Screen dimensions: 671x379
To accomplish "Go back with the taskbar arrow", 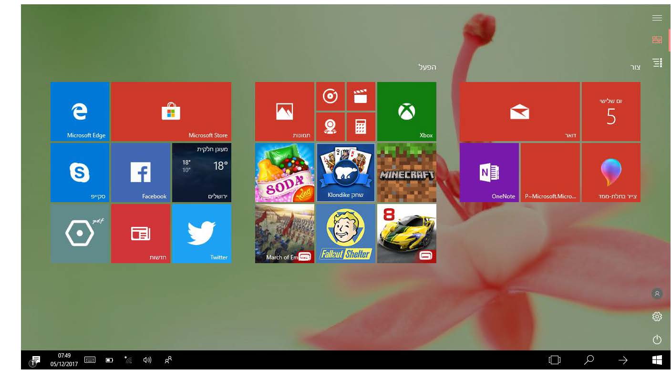I will [623, 360].
